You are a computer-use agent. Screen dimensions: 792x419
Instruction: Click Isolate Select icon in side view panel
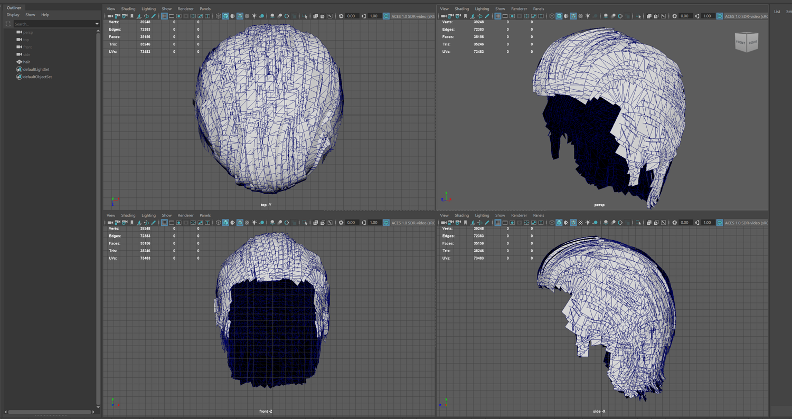click(638, 223)
